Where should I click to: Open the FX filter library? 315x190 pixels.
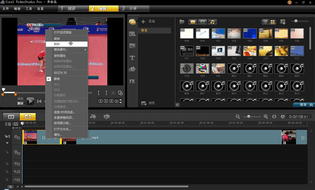pyautogui.click(x=132, y=82)
